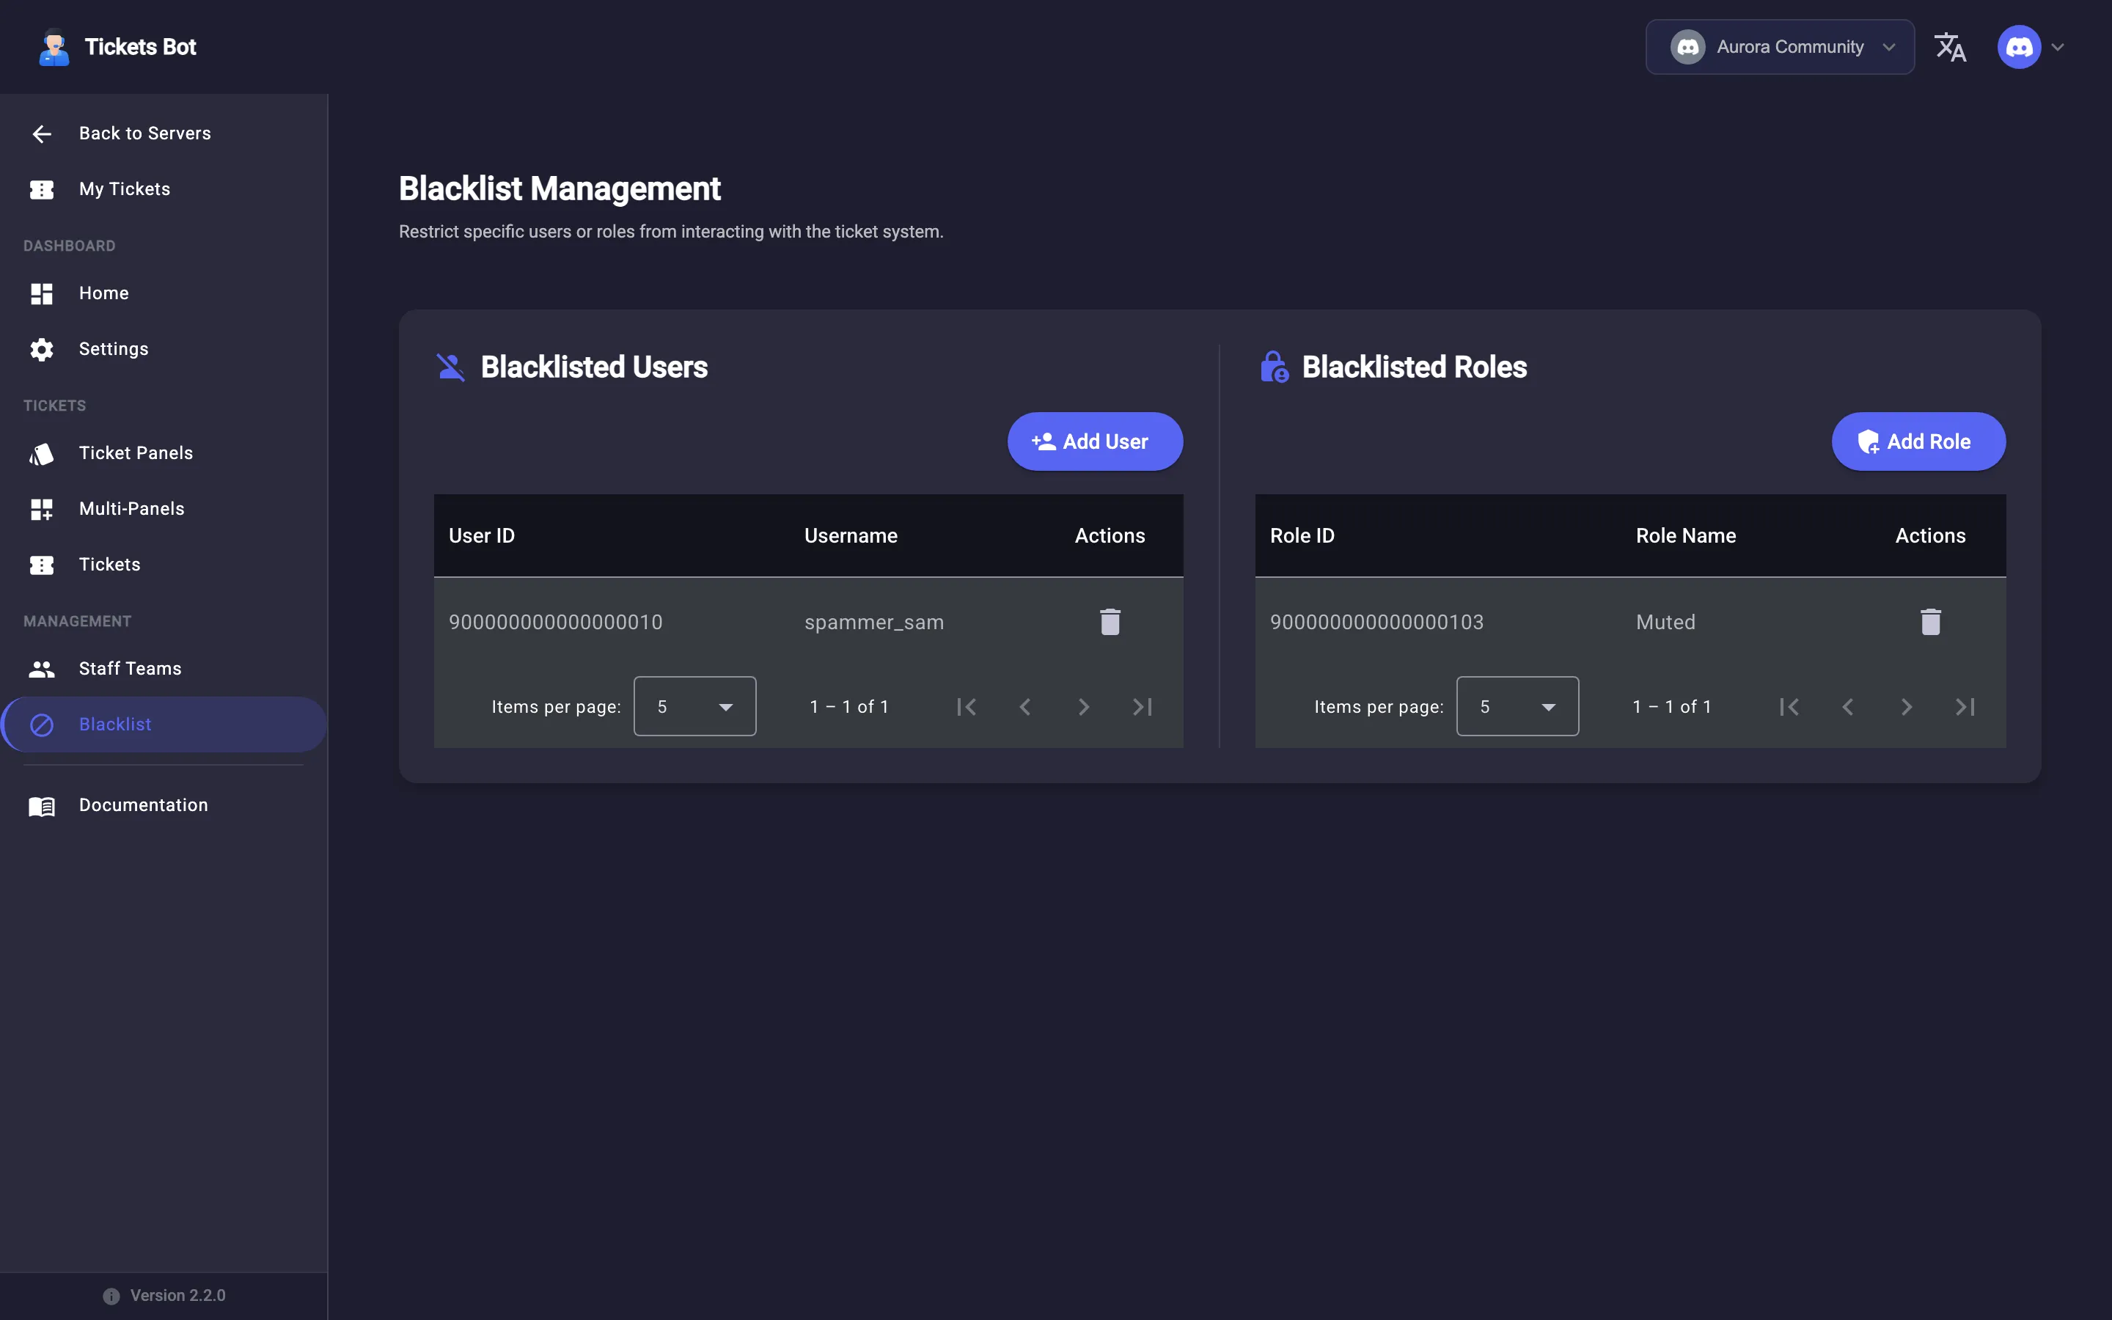Go to first page of blacklisted roles
Screen dimensions: 2112x1320
point(1789,707)
